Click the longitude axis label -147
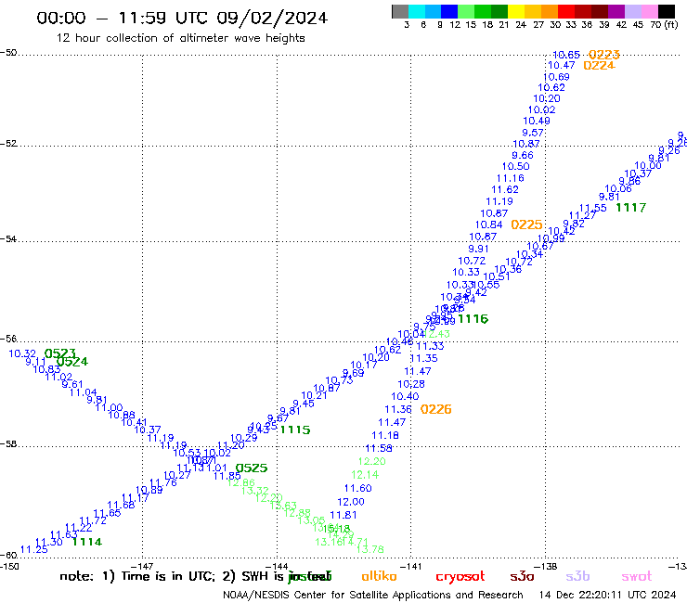687x603 pixels. coord(142,566)
